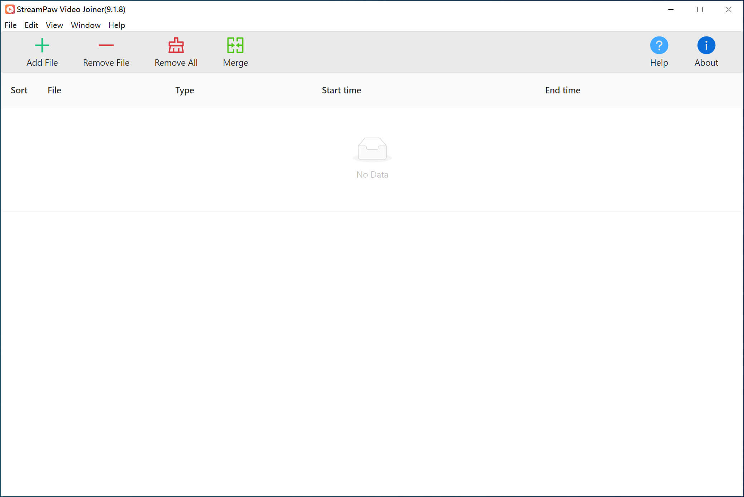This screenshot has height=497, width=744.
Task: Open the Help menu in menu bar
Action: point(116,25)
